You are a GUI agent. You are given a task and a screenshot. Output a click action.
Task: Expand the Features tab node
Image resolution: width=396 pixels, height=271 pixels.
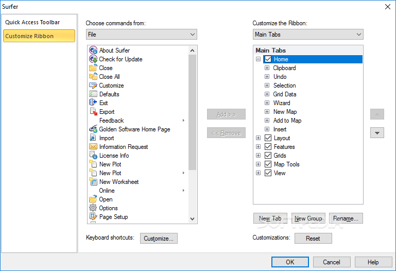click(258, 147)
